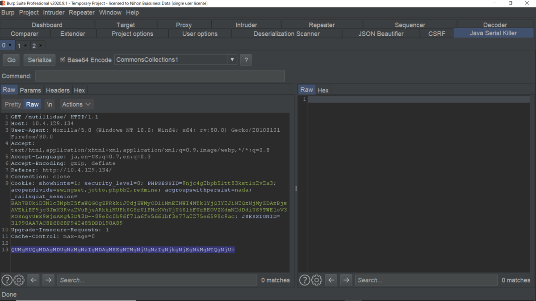Click the request Search field
Viewport: 536px width, 301px height.
tap(157, 280)
